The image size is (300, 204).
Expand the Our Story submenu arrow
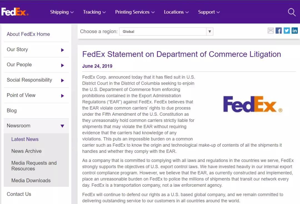62,50
